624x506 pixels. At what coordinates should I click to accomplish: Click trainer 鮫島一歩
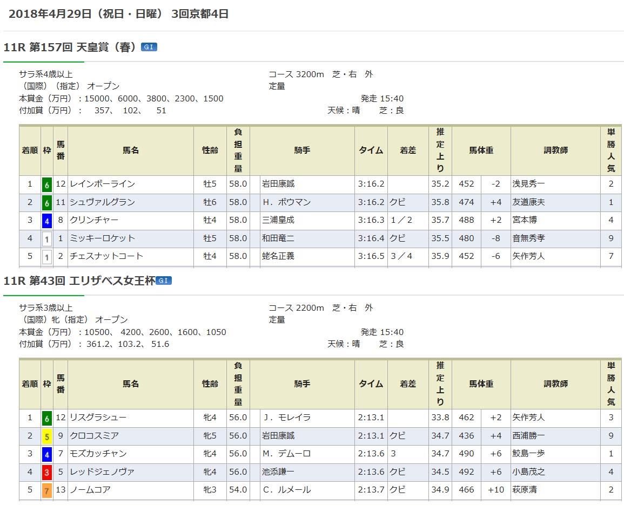click(528, 454)
